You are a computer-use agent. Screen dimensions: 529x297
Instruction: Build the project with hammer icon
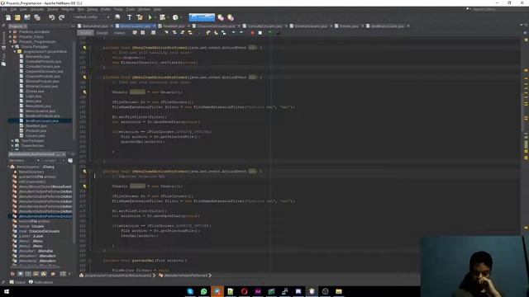[129, 17]
